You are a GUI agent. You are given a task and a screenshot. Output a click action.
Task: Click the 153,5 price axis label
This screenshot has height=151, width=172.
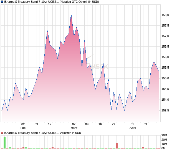tap(165, 110)
